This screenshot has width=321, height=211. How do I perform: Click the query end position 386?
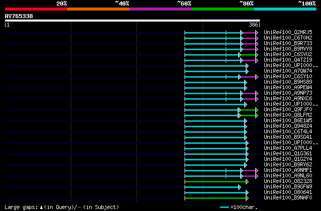pyautogui.click(x=253, y=25)
